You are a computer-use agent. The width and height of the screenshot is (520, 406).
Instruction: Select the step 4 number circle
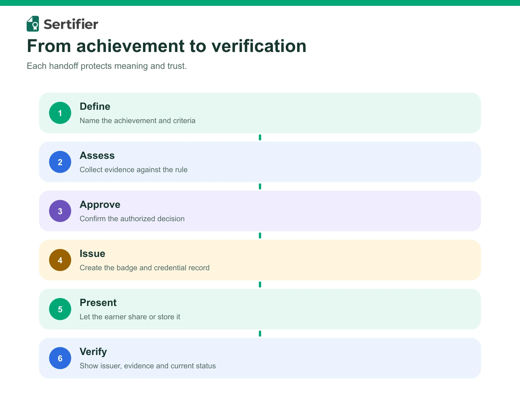[x=60, y=260]
